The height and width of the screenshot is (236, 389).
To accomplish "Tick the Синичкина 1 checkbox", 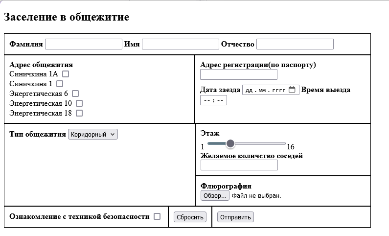I will [60, 84].
